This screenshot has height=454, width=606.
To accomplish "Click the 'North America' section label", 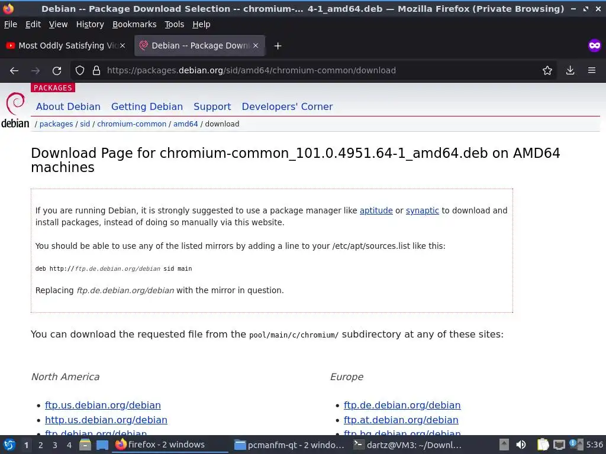I will pyautogui.click(x=65, y=377).
